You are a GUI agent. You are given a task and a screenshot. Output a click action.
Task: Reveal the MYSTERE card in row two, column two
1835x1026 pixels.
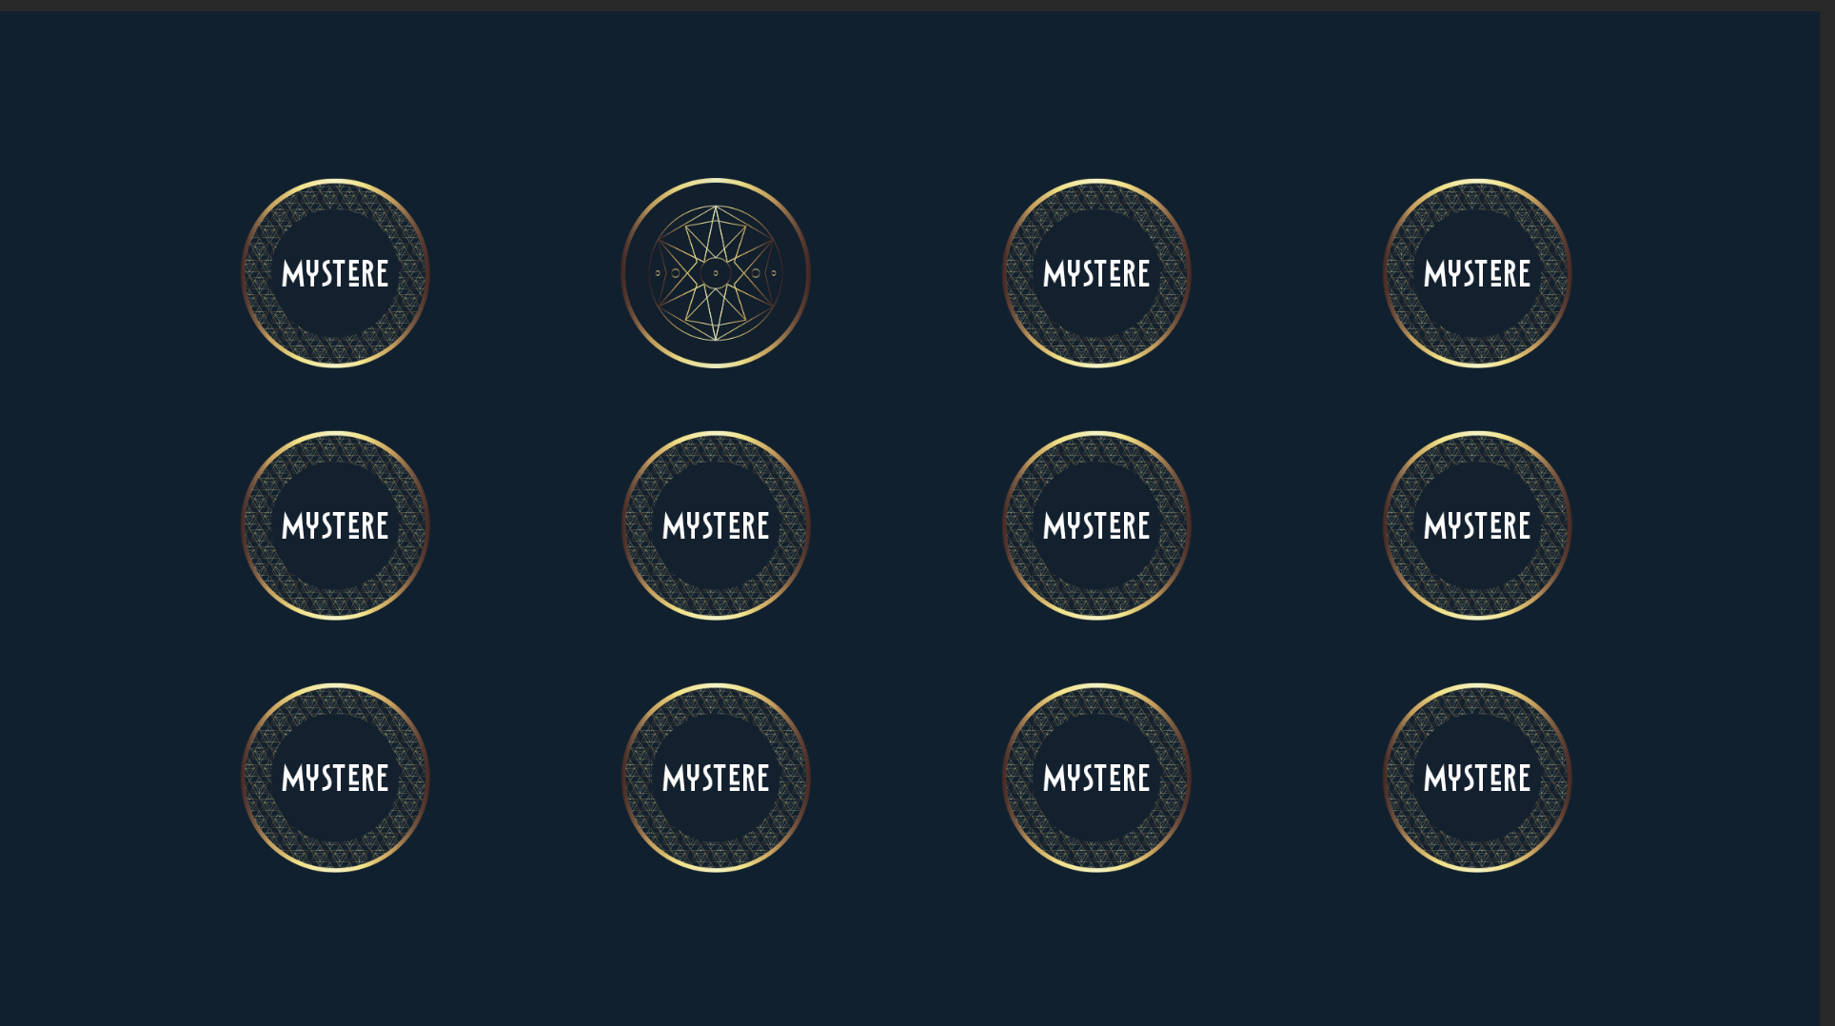click(x=716, y=525)
